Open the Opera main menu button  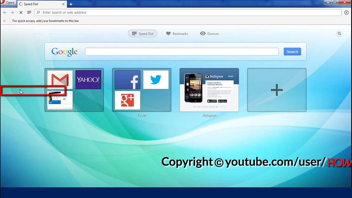(x=8, y=3)
